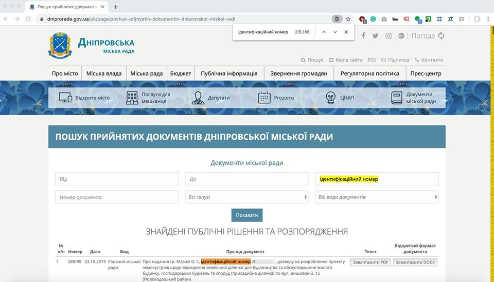This screenshot has height=282, width=494.
Task: Open the Прес-центр menu
Action: [x=426, y=73]
